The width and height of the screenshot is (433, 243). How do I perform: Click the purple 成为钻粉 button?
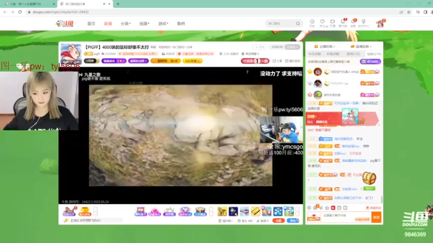pos(370,62)
